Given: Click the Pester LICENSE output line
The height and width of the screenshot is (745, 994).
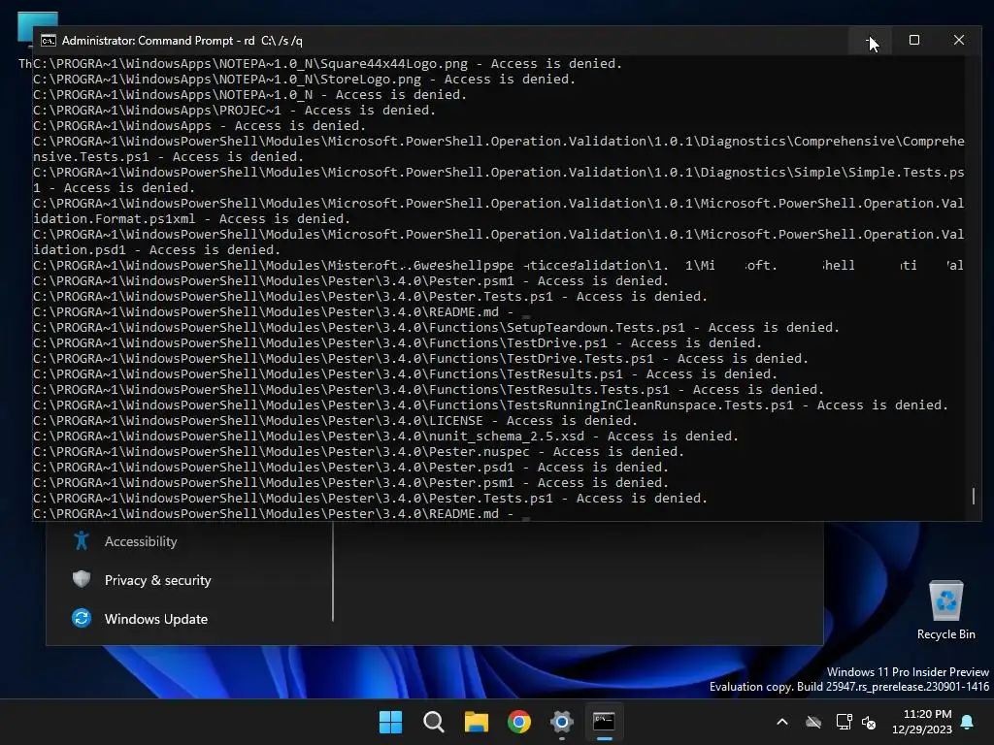Looking at the screenshot, I should coord(335,421).
